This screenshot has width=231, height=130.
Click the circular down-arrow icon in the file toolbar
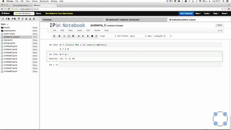coord(34,19)
